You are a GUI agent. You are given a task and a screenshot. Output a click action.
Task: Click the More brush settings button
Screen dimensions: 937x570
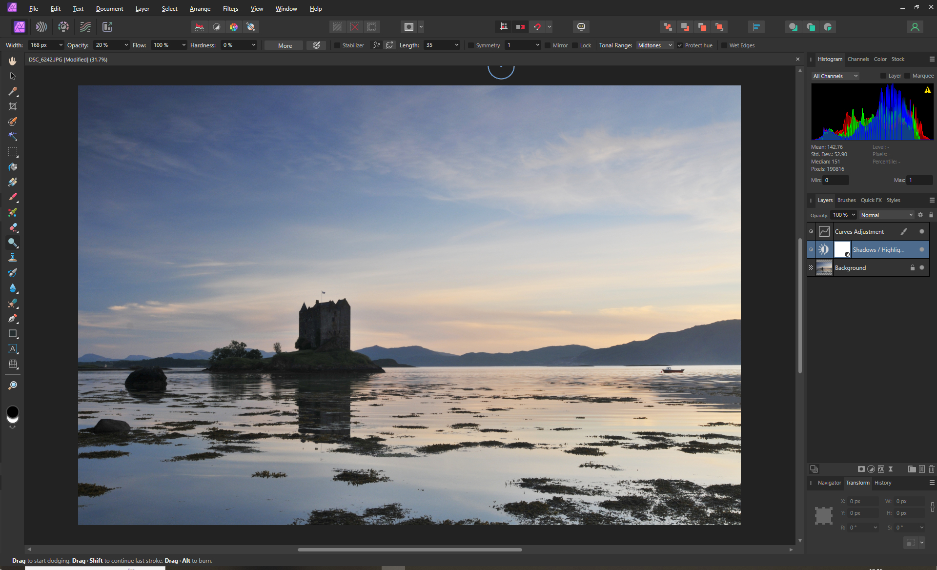coord(285,45)
